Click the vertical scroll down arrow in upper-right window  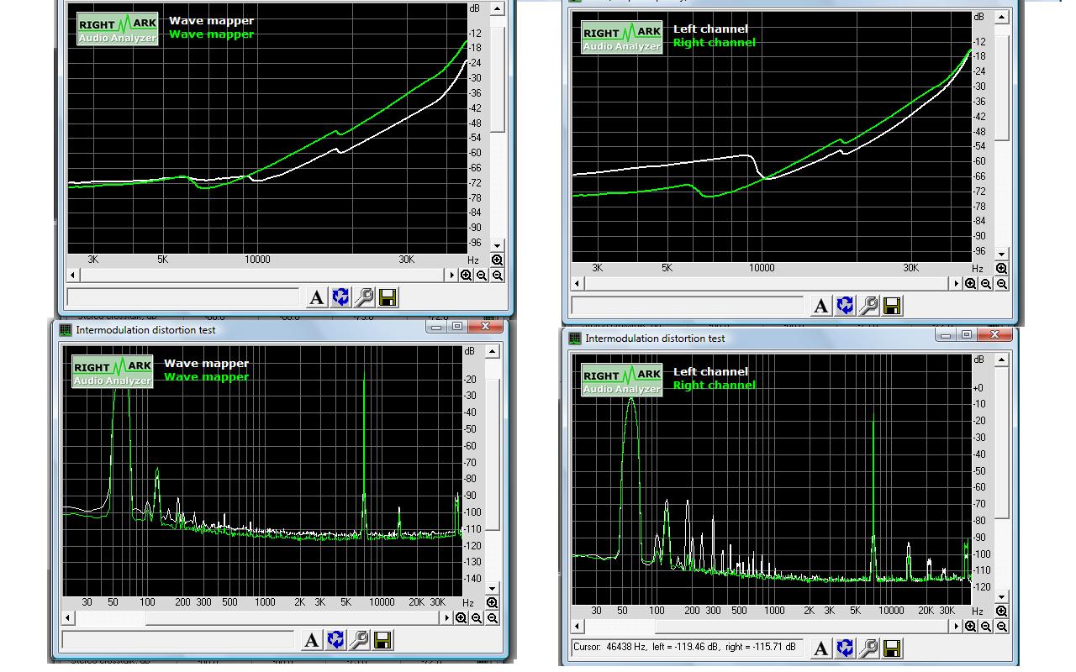(1002, 254)
